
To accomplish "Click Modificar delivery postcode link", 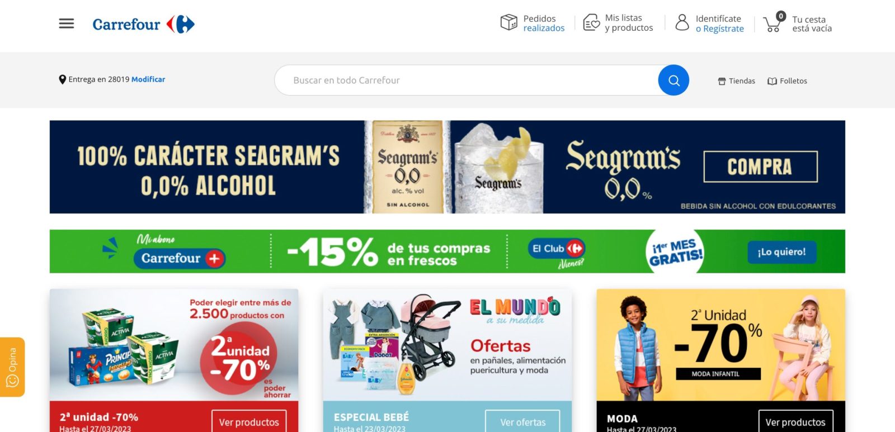I will [148, 79].
